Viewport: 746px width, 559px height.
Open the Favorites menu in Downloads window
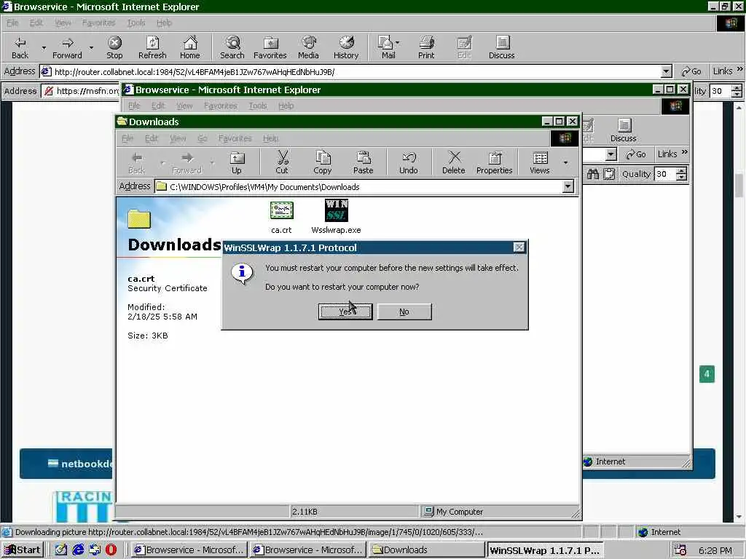[235, 138]
